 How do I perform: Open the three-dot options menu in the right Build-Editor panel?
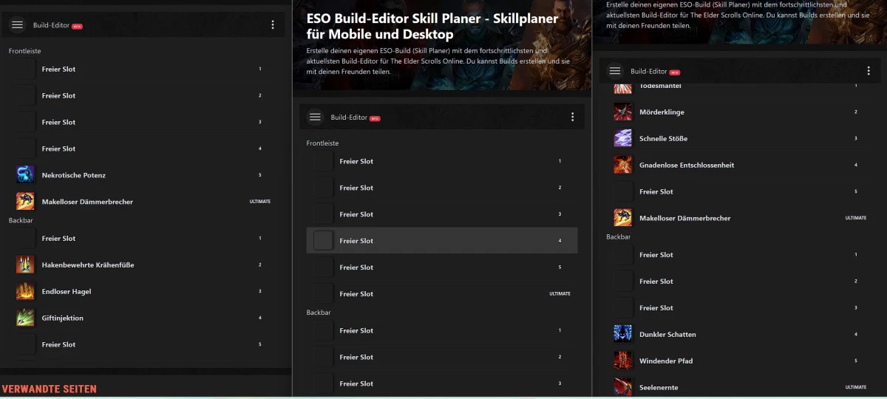[869, 71]
